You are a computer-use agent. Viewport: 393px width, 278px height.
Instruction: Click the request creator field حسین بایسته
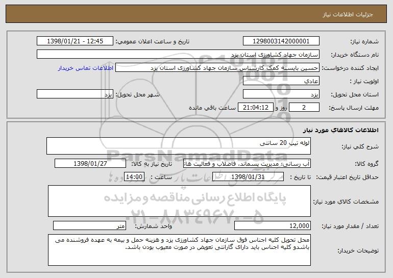pyautogui.click(x=217, y=68)
